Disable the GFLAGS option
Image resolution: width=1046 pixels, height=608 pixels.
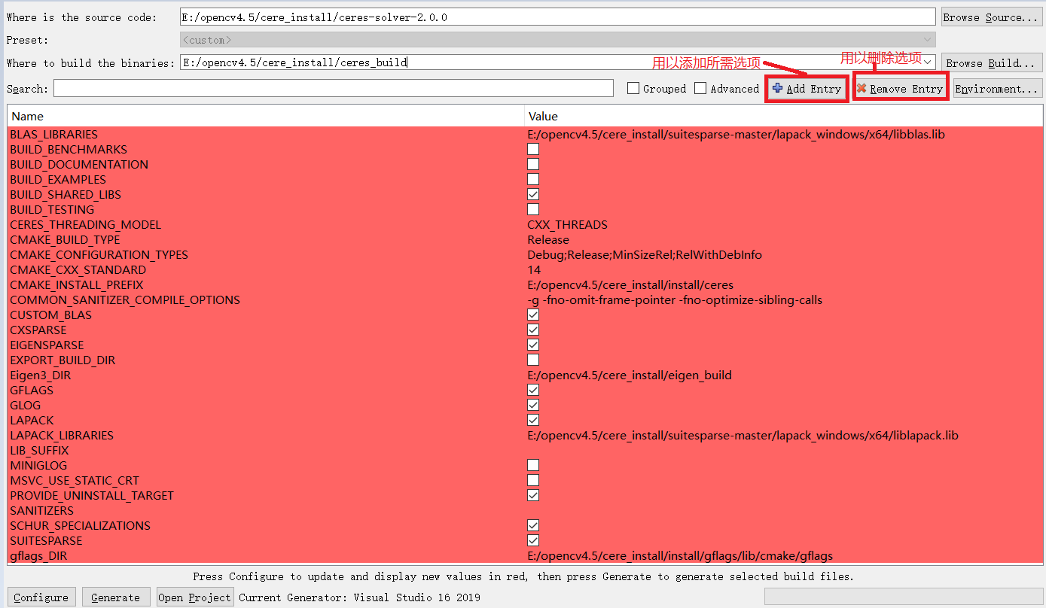click(x=532, y=390)
